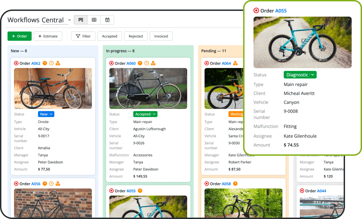Click the target icon on Order A064

pyautogui.click(x=206, y=63)
